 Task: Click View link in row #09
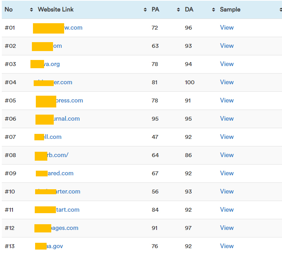[x=227, y=173]
